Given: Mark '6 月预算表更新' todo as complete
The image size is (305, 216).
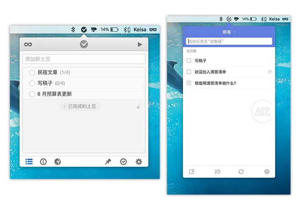Looking at the screenshot, I should tap(32, 94).
